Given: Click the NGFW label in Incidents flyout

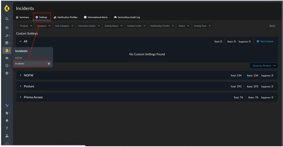Looking at the screenshot, I should [x=19, y=58].
